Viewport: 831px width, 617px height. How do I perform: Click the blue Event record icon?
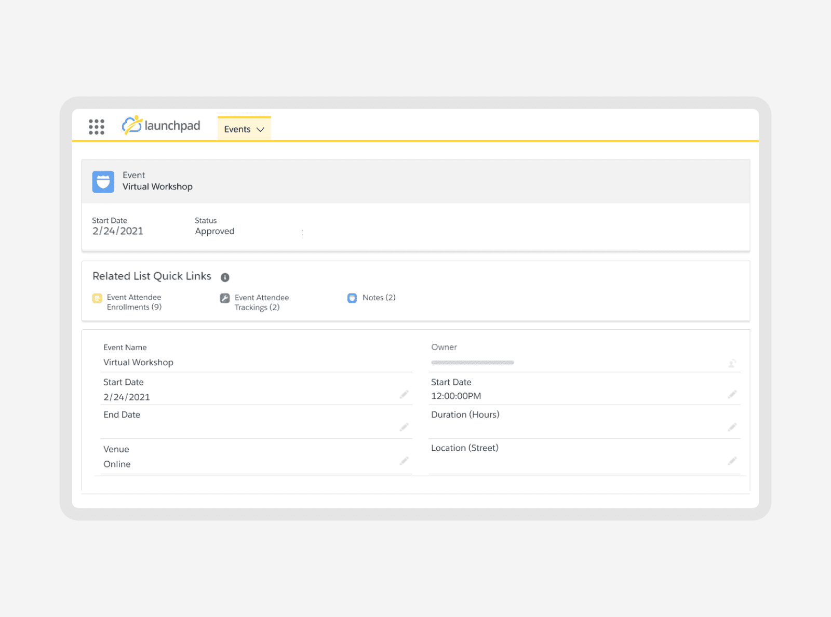[x=103, y=182]
